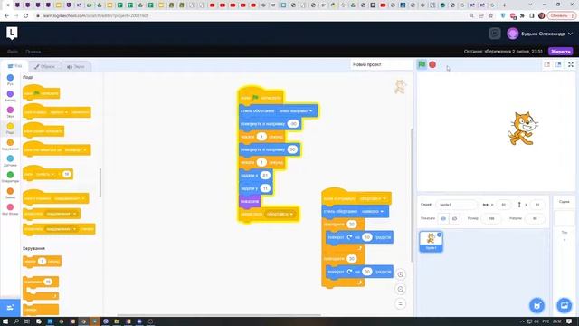The height and width of the screenshot is (326, 579).
Task: Show the sprite using eye icon
Action: coord(443,219)
